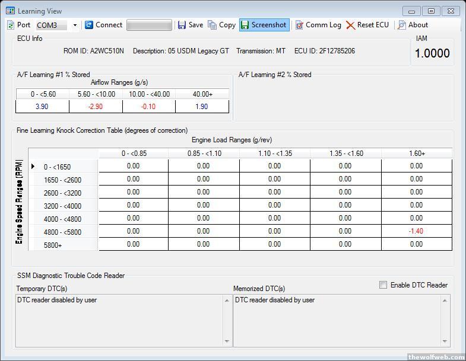The width and height of the screenshot is (466, 361).
Task: Open the About icon
Action: (x=402, y=25)
